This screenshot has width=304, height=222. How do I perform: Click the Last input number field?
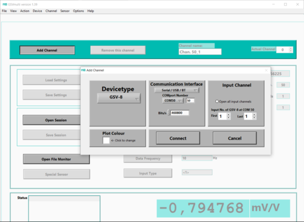248,116
